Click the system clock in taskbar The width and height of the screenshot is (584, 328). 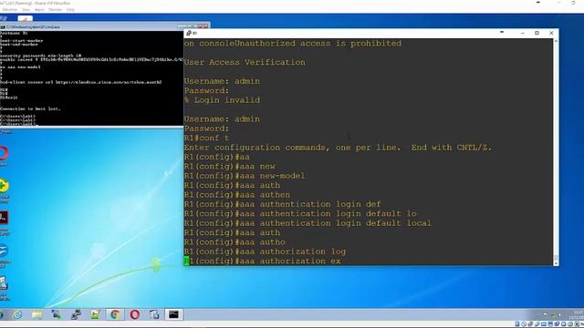coord(577,314)
